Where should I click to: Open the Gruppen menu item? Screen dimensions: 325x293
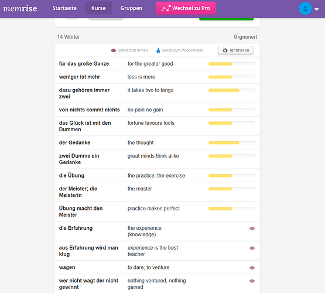coord(131,8)
